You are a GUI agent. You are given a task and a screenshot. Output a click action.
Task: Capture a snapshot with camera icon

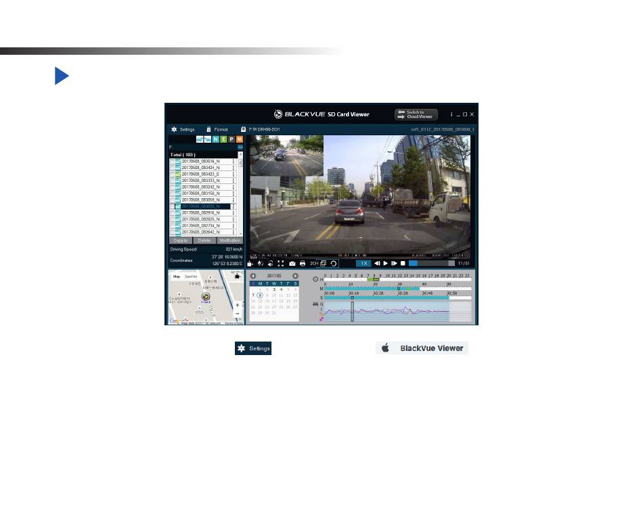point(292,264)
